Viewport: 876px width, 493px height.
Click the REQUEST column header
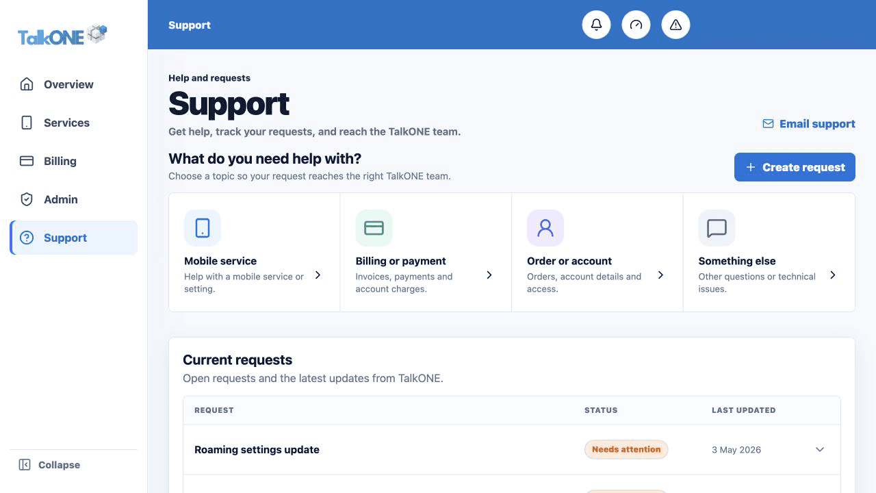(x=214, y=410)
